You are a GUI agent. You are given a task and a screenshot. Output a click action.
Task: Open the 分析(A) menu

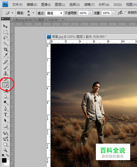(x=104, y=5)
